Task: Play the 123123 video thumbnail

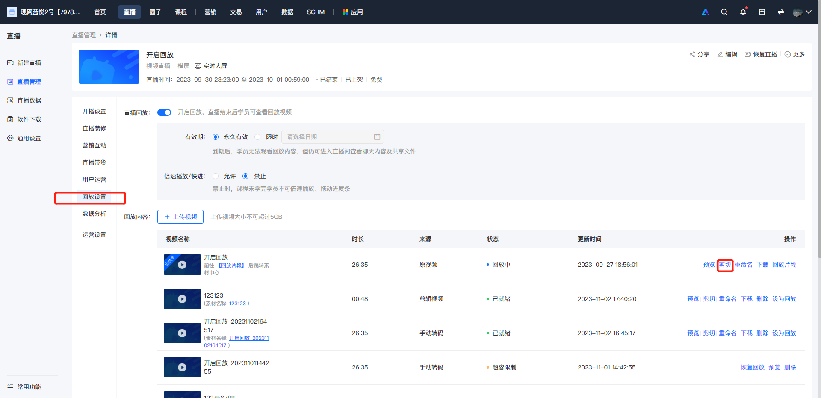Action: (182, 299)
